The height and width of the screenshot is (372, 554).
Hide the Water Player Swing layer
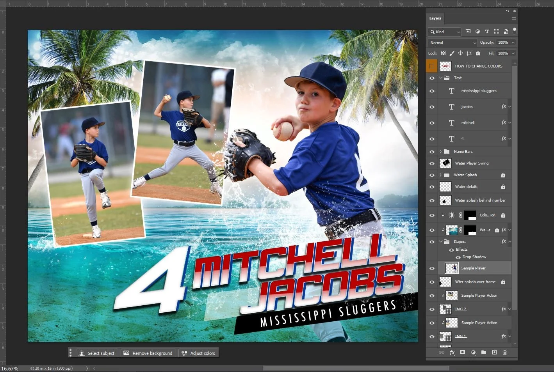pyautogui.click(x=432, y=163)
